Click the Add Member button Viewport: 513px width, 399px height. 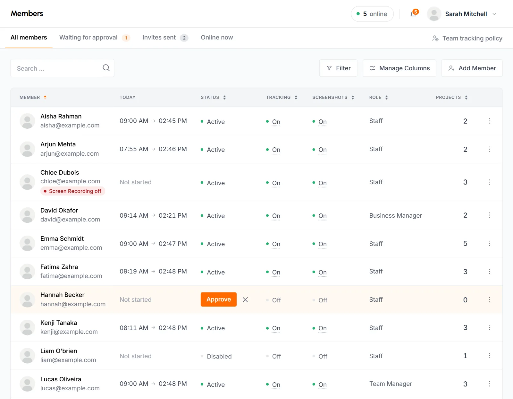click(x=472, y=68)
